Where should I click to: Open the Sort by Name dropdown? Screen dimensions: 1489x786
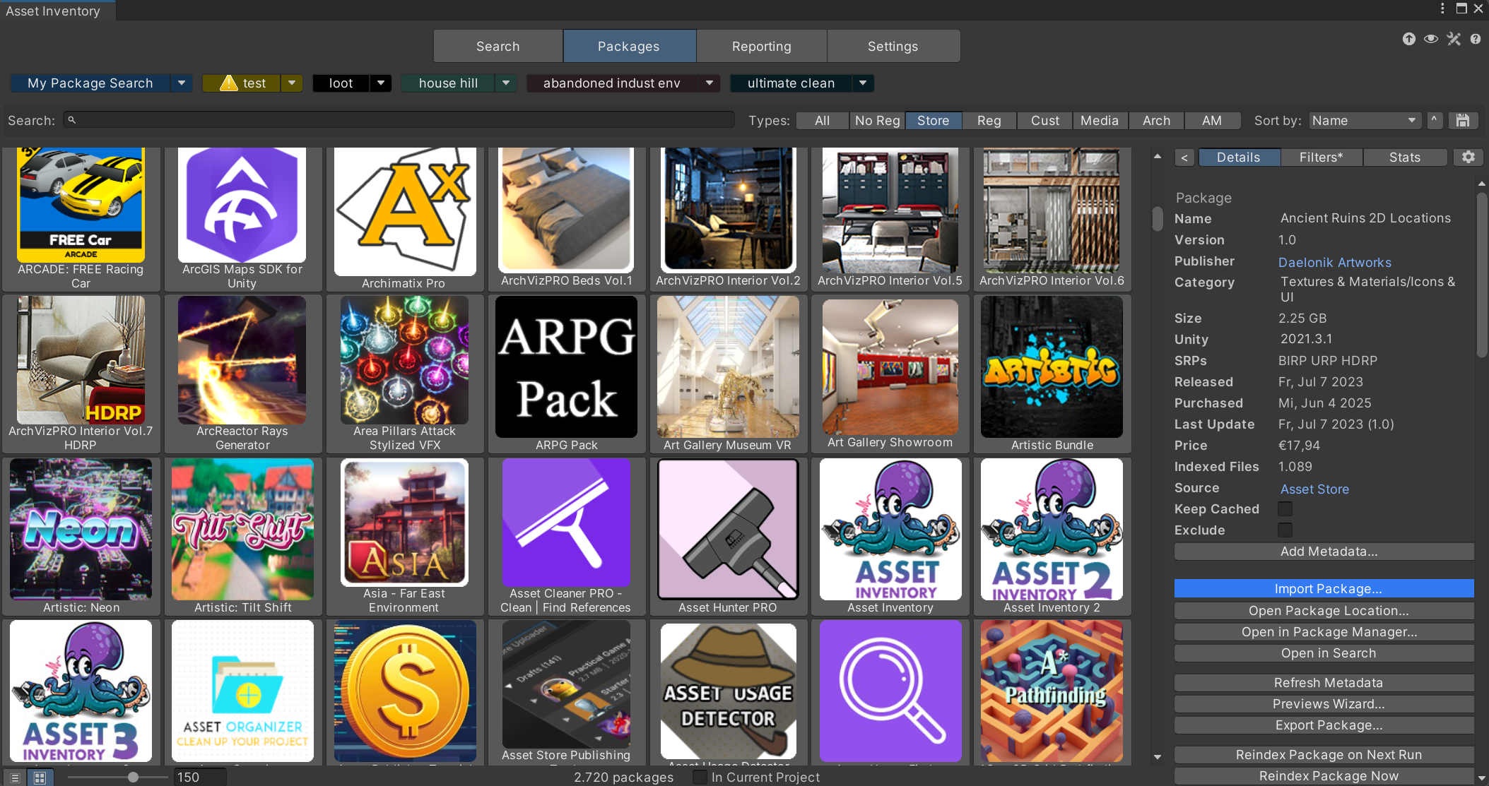tap(1365, 121)
